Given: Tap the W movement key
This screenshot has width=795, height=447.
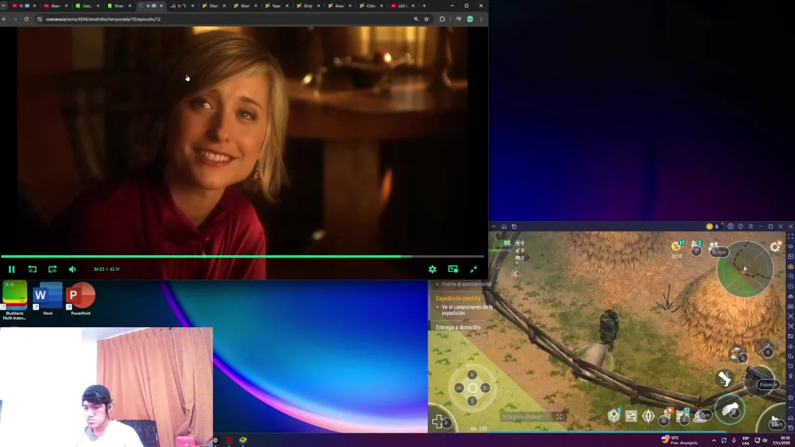Looking at the screenshot, I should pos(472,374).
